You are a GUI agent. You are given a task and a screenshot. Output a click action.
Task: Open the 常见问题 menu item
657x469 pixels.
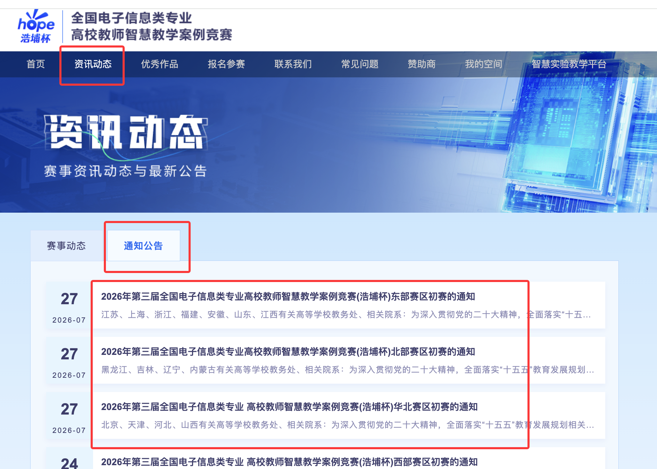click(360, 64)
